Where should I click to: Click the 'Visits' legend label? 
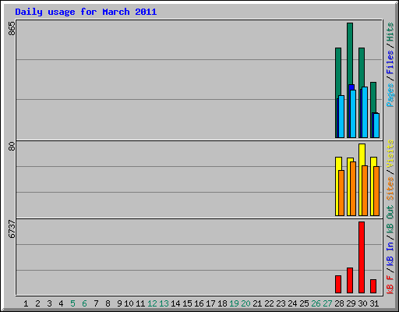[390, 154]
